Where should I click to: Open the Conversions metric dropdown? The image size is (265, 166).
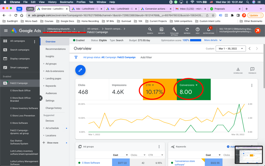[189, 85]
